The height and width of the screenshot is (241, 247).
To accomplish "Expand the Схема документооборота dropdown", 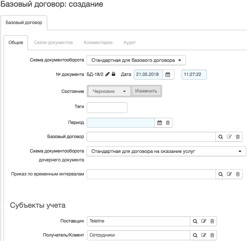I will point(136,60).
